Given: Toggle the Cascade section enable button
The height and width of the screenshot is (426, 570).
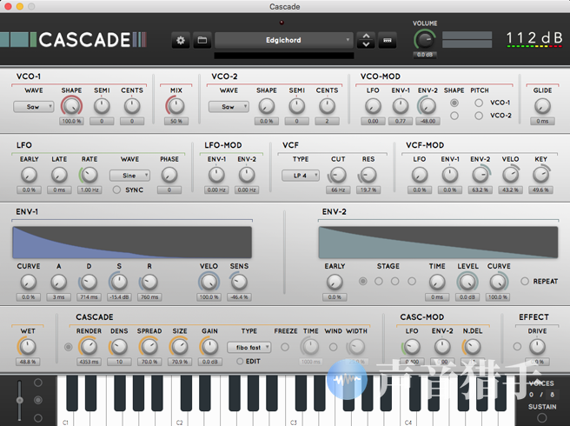Looking at the screenshot, I should click(68, 348).
